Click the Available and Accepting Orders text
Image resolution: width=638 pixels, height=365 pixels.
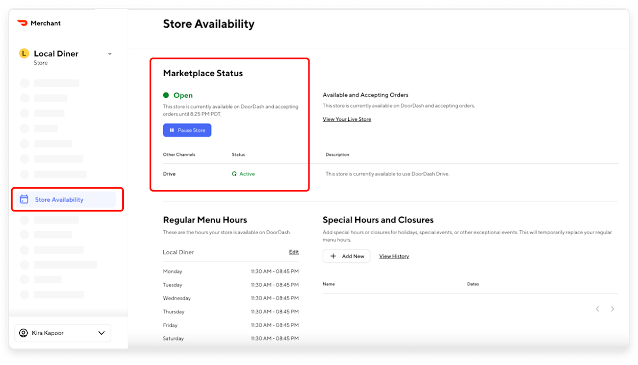point(365,95)
